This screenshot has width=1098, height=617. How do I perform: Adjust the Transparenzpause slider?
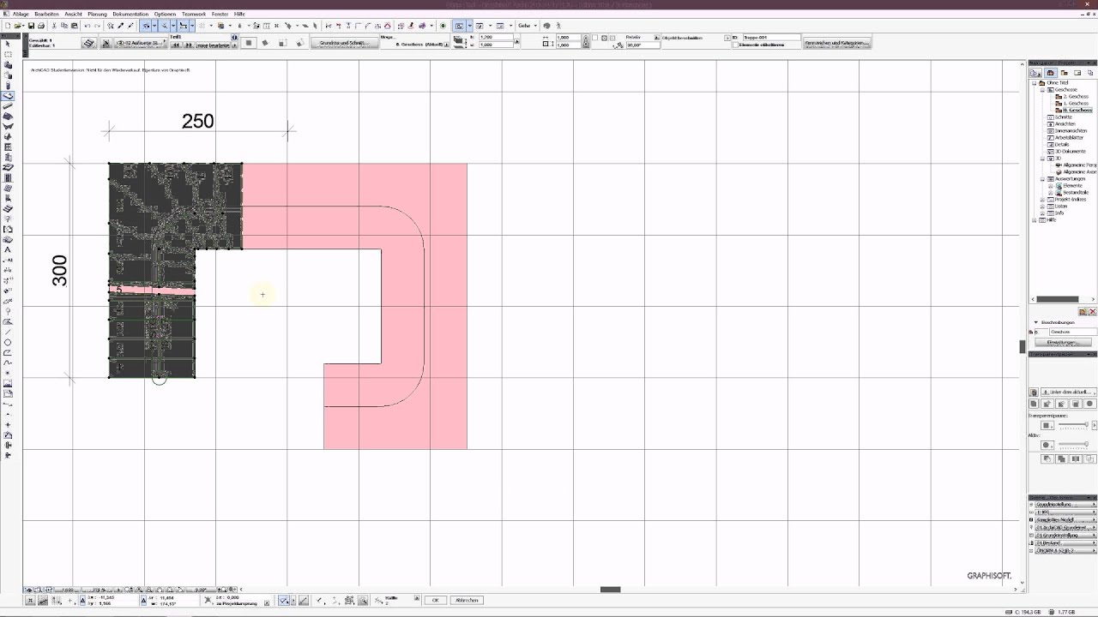point(1073,425)
